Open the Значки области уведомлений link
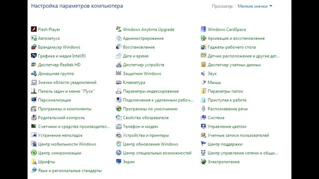The width and height of the screenshot is (319, 179). pos(67,83)
